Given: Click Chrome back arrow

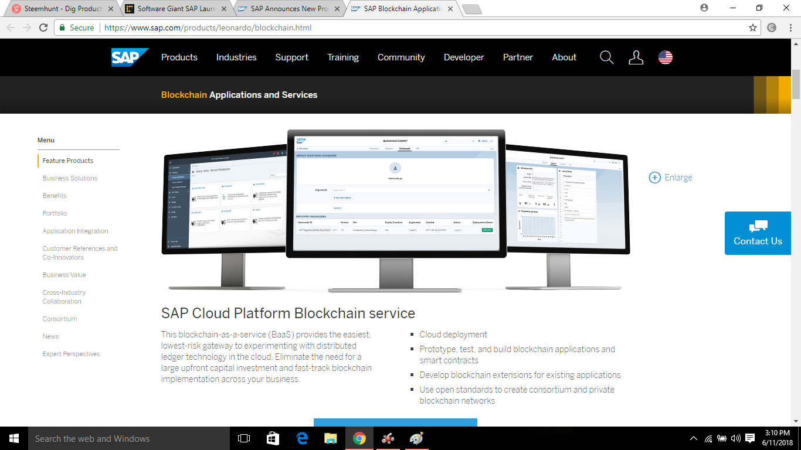Looking at the screenshot, I should point(10,28).
